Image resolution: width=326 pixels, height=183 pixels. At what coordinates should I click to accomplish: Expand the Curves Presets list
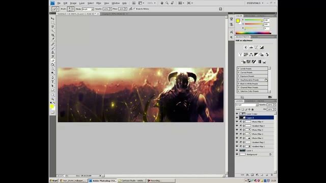click(238, 72)
